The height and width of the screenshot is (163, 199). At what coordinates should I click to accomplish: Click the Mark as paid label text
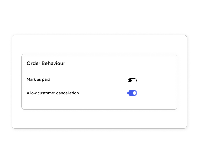38,79
